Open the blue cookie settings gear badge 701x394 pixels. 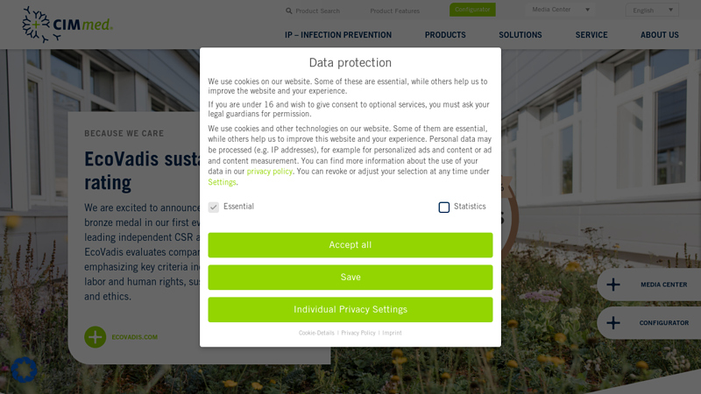coord(24,369)
